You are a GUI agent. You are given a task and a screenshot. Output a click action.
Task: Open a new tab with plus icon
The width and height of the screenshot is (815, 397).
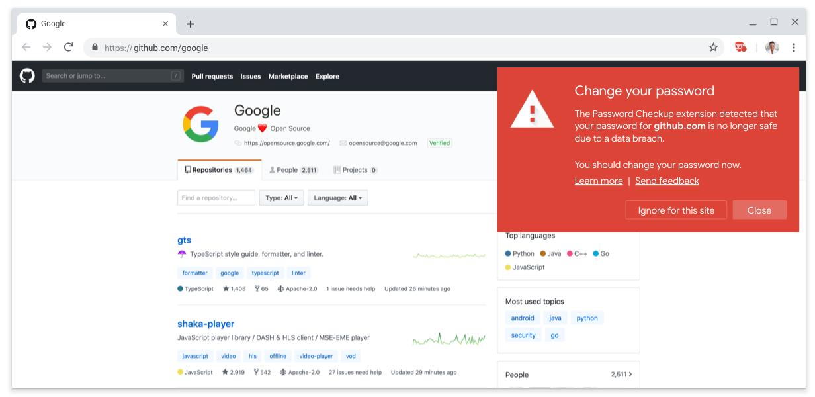[x=191, y=24]
